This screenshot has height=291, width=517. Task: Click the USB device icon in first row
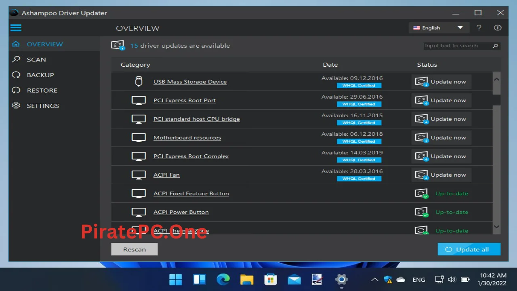tap(139, 81)
